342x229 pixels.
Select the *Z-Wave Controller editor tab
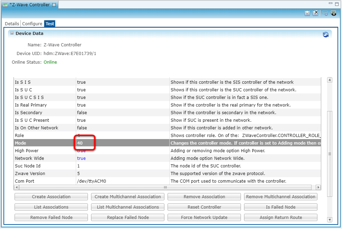coord(29,5)
